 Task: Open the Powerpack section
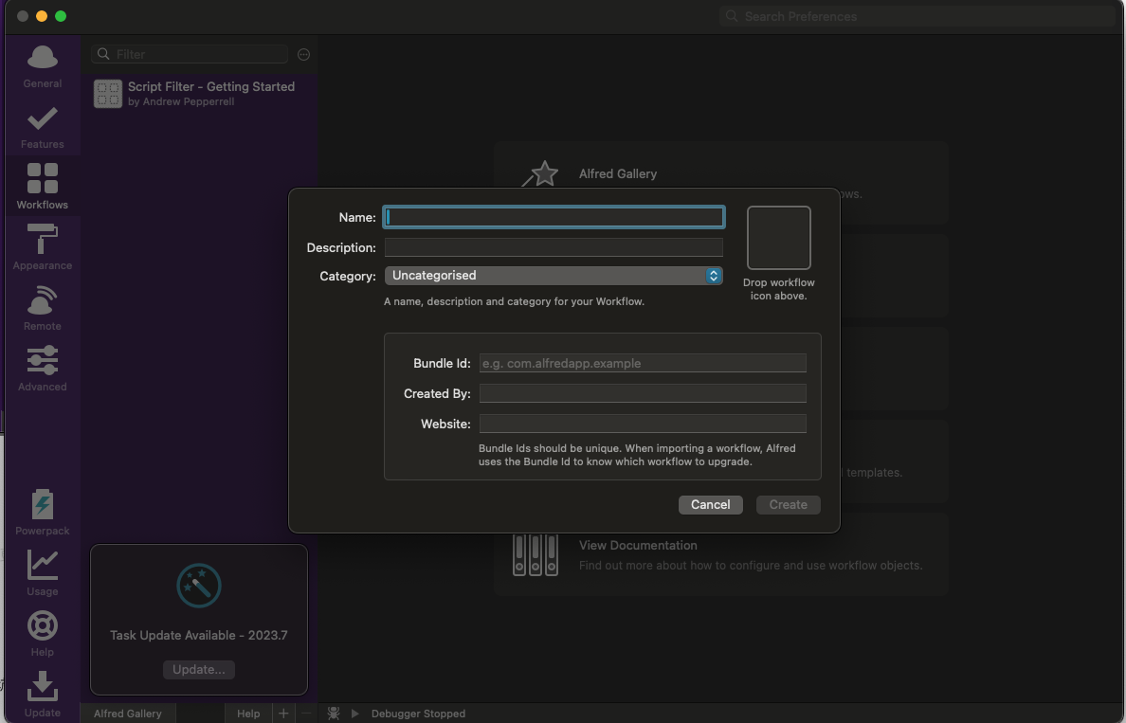click(43, 513)
